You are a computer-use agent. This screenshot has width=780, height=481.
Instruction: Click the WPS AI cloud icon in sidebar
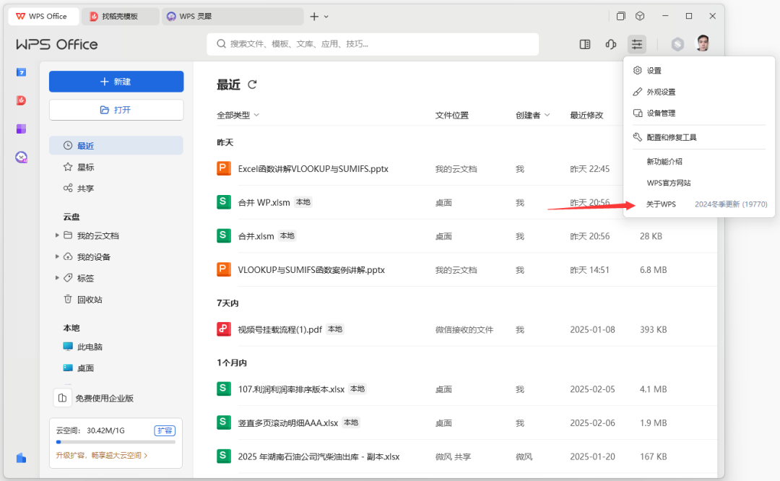(21, 157)
